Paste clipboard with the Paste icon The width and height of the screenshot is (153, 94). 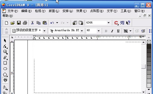(45, 23)
